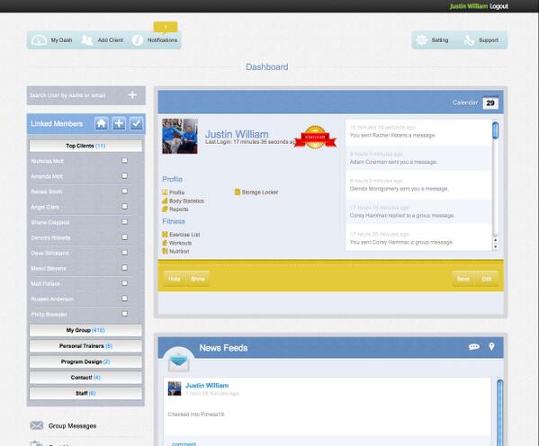Tick the checkbox for Nicholas Mott
This screenshot has height=446, width=539.
click(x=125, y=160)
